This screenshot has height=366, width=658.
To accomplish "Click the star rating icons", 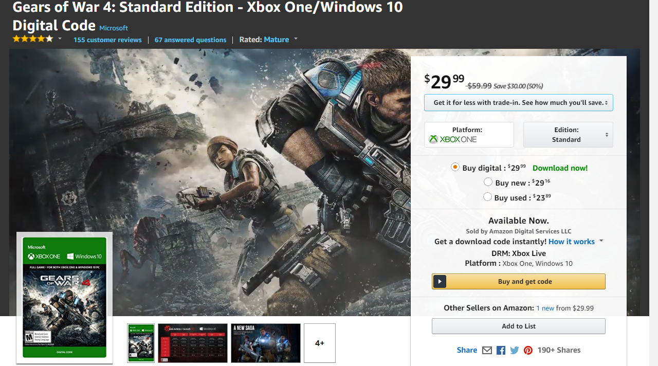I will coord(33,39).
